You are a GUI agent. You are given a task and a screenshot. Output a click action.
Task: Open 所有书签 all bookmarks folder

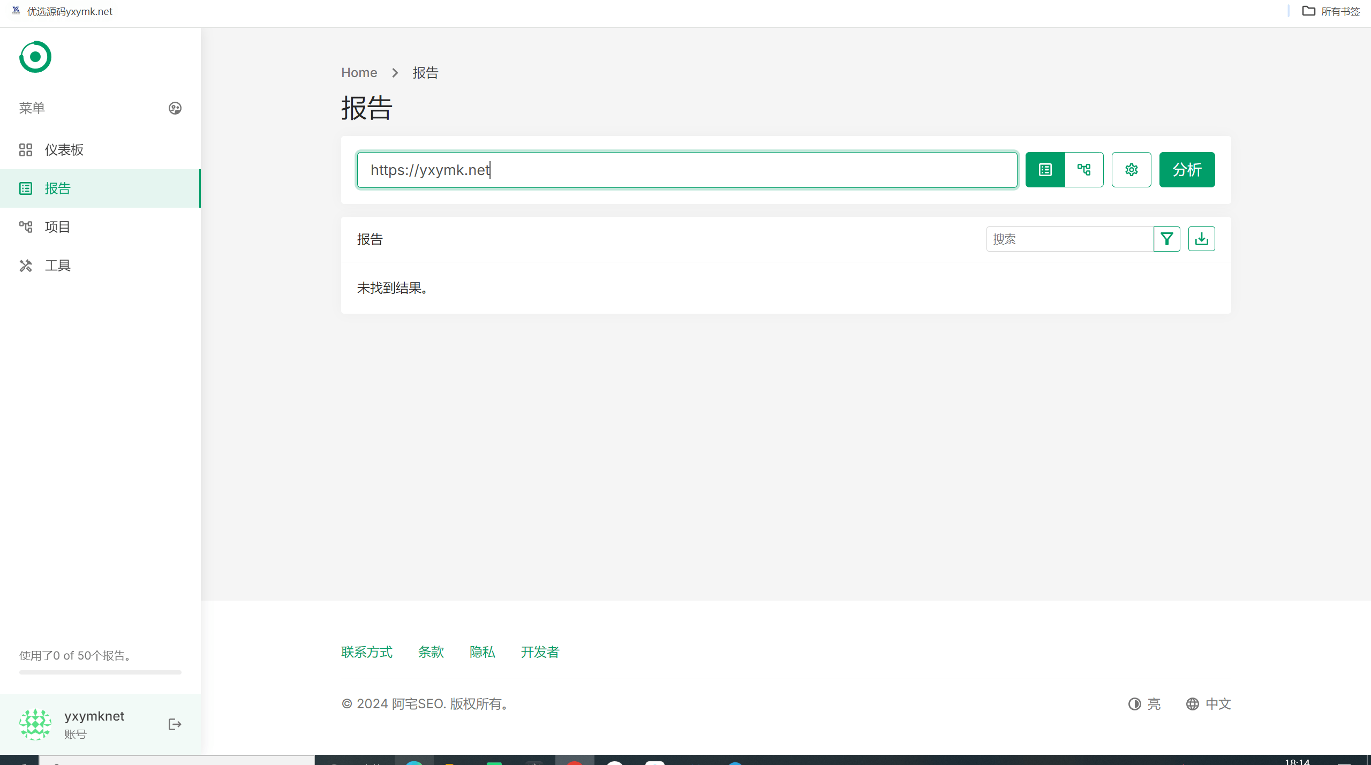[x=1331, y=11]
